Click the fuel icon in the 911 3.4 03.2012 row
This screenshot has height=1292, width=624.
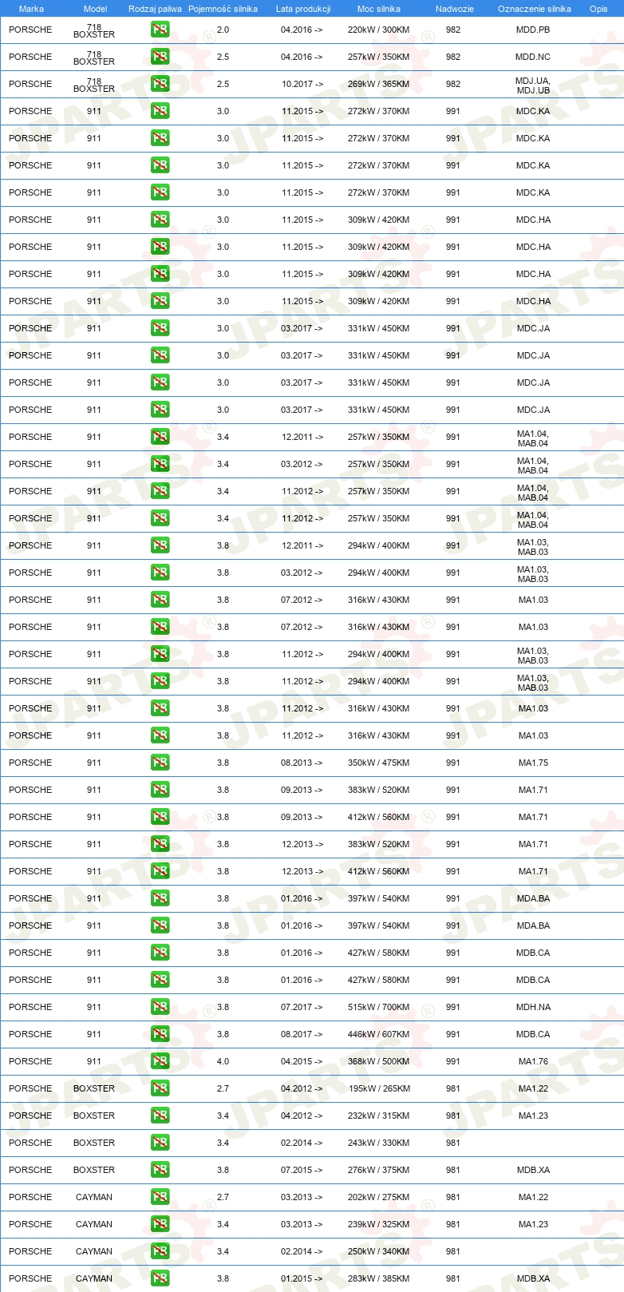pos(160,464)
